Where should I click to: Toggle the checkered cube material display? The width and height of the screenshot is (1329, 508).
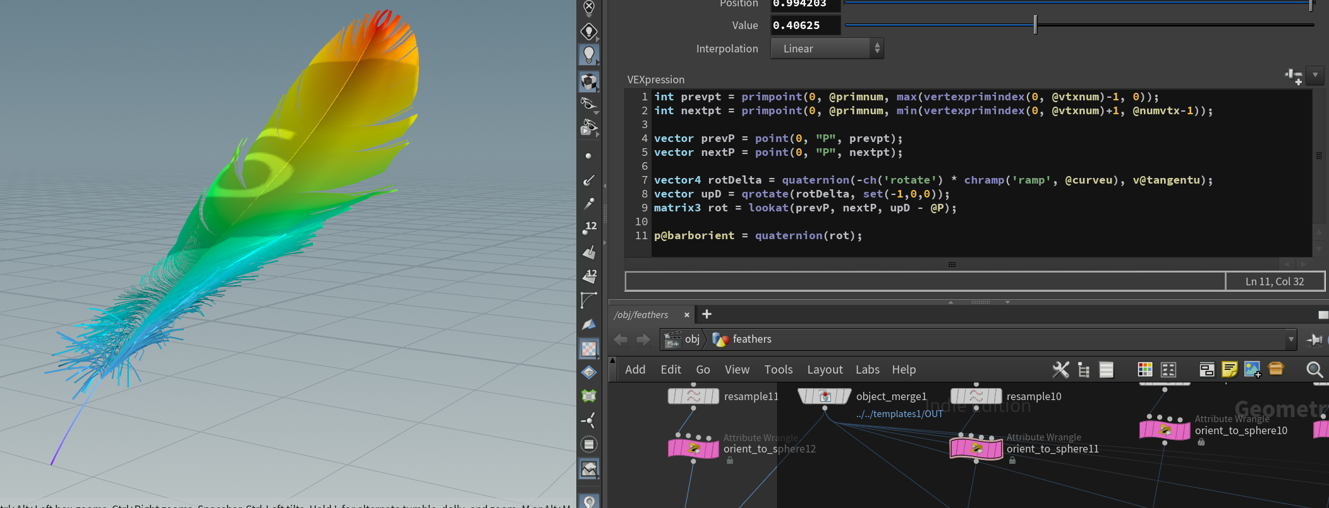[589, 81]
